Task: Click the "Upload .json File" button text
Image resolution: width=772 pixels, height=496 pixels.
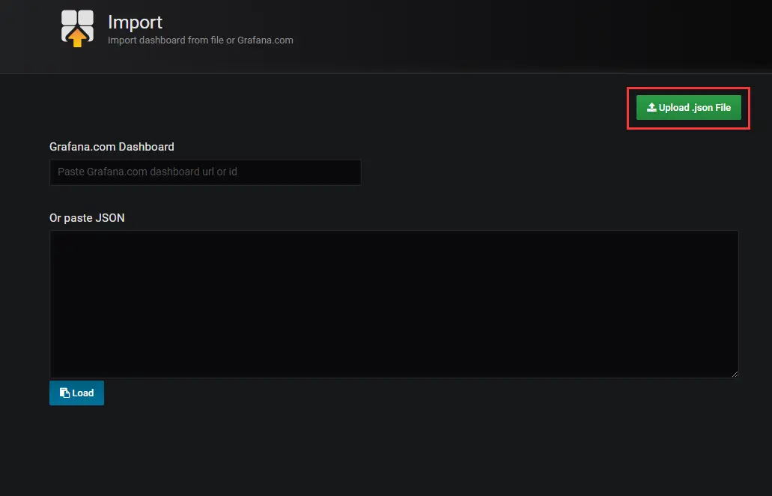Action: (695, 107)
